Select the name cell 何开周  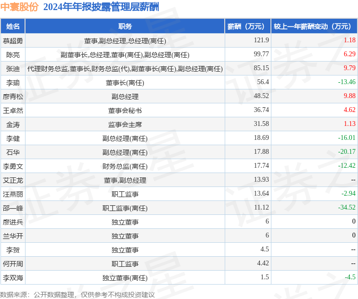13,264
